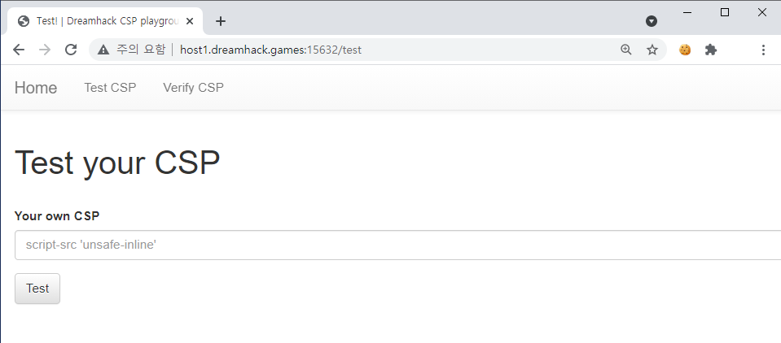The image size is (781, 343).
Task: Click the tab search dropdown circle icon
Action: tap(651, 21)
